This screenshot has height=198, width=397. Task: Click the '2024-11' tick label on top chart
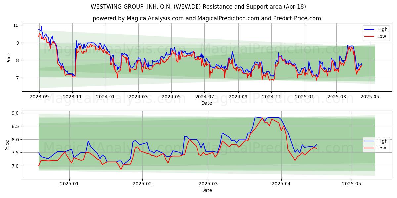(271, 97)
